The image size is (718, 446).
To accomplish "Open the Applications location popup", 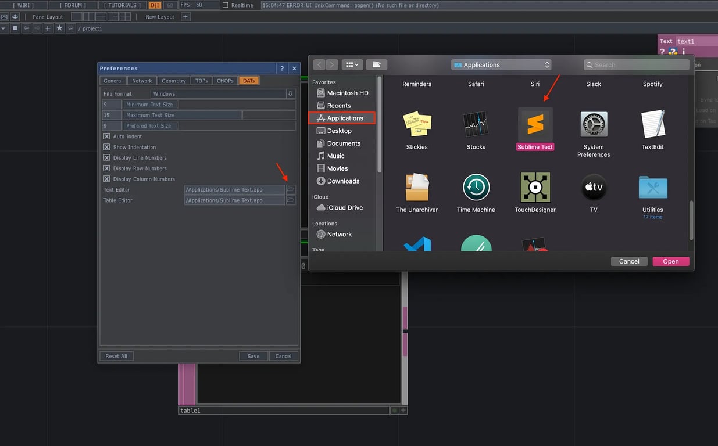I will coord(501,65).
